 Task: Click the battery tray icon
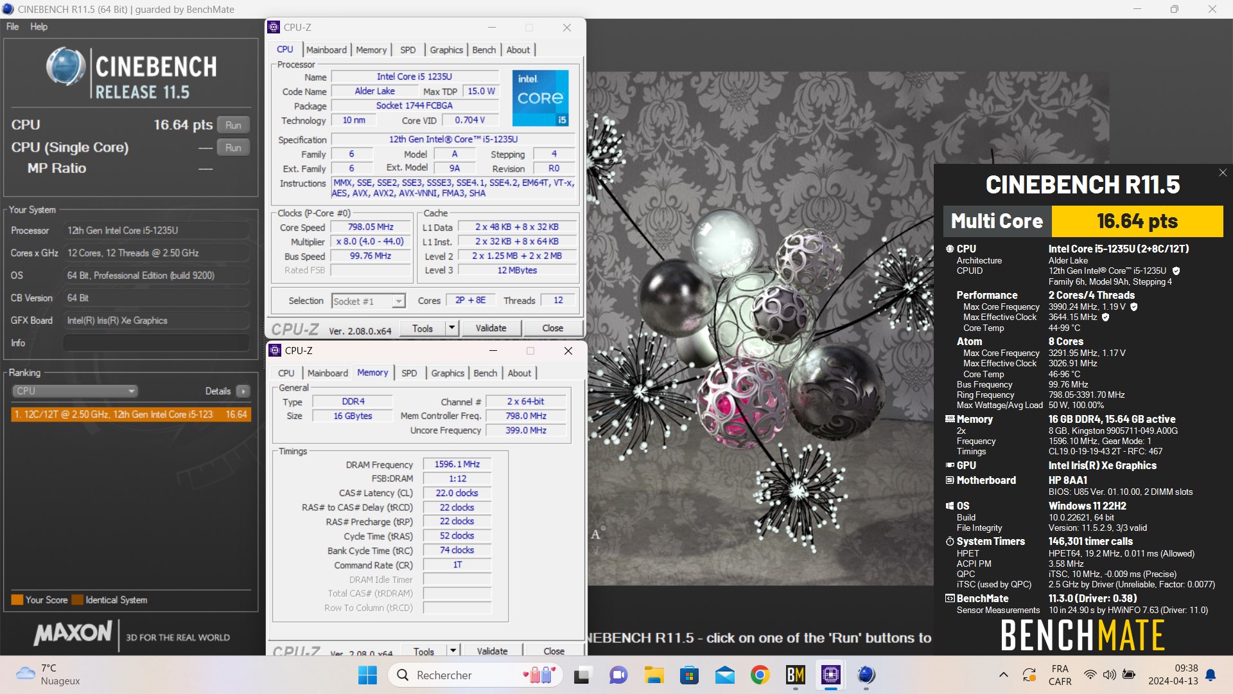1128,675
